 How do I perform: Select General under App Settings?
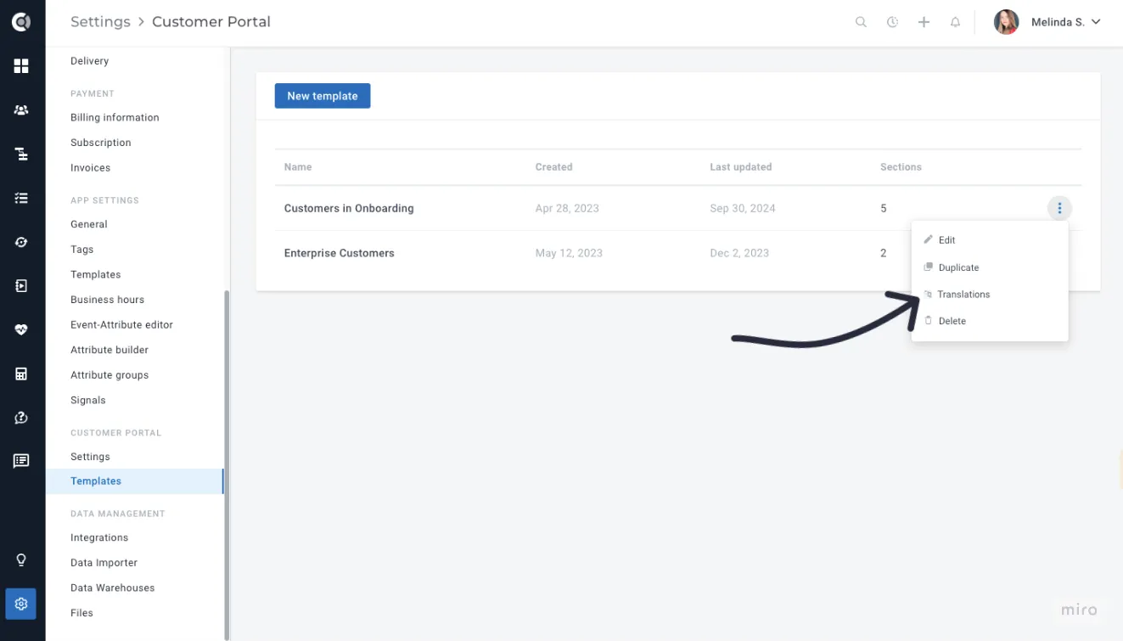coord(89,224)
